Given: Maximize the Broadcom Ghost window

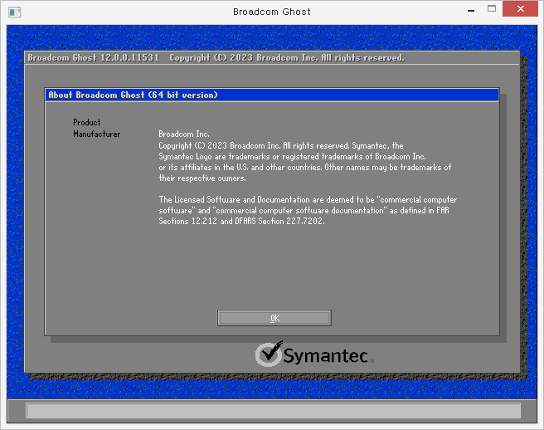Looking at the screenshot, I should pos(492,8).
